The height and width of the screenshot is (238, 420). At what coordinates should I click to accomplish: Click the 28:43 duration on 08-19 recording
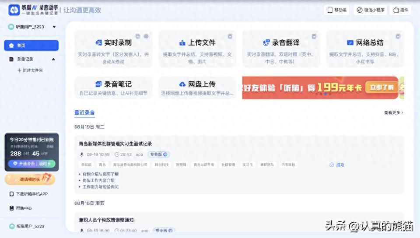tap(123, 154)
